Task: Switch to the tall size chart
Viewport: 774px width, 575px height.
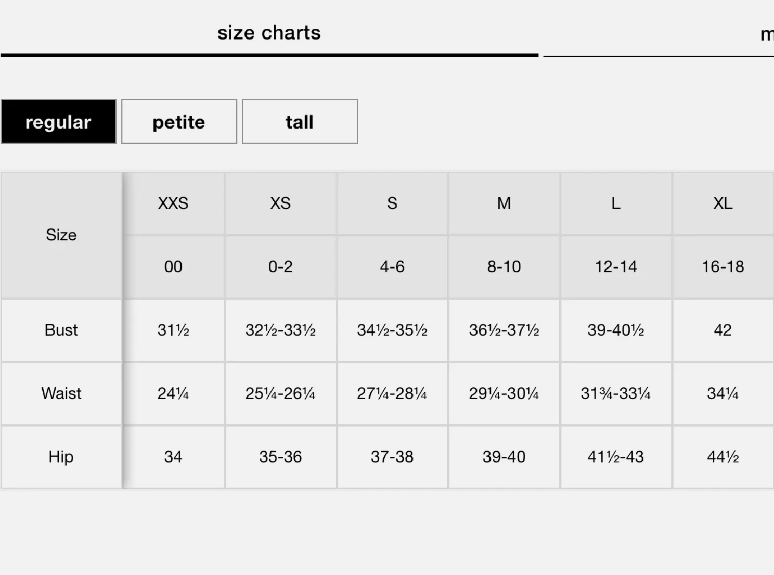Action: (300, 122)
